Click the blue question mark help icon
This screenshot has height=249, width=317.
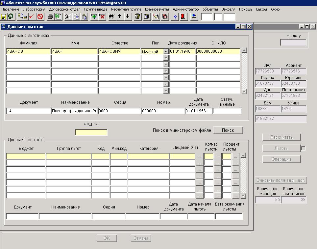(x=175, y=16)
